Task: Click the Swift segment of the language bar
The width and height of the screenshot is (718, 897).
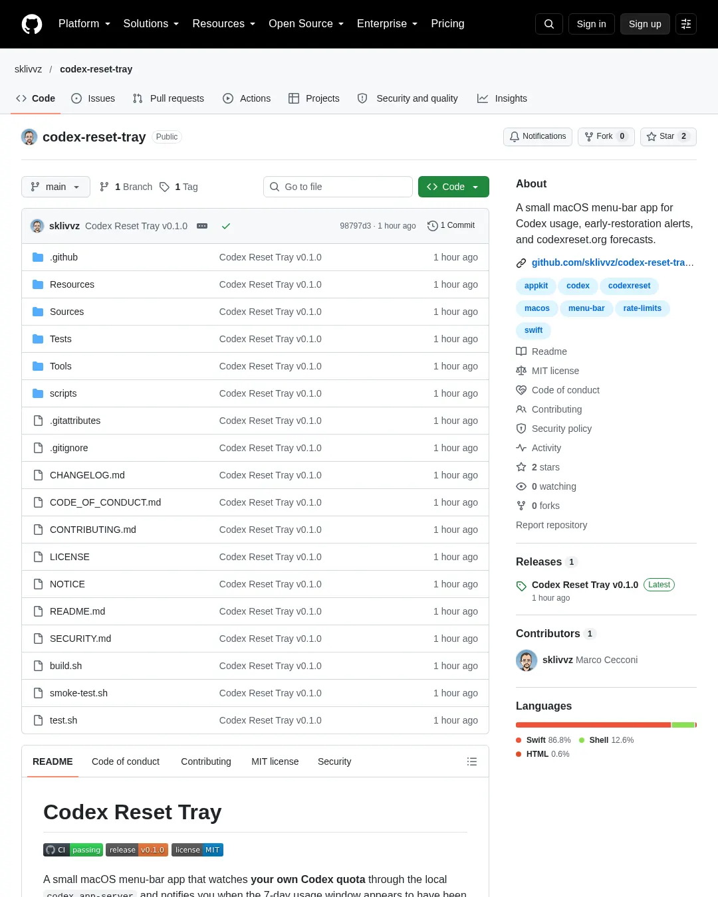Action: (593, 725)
